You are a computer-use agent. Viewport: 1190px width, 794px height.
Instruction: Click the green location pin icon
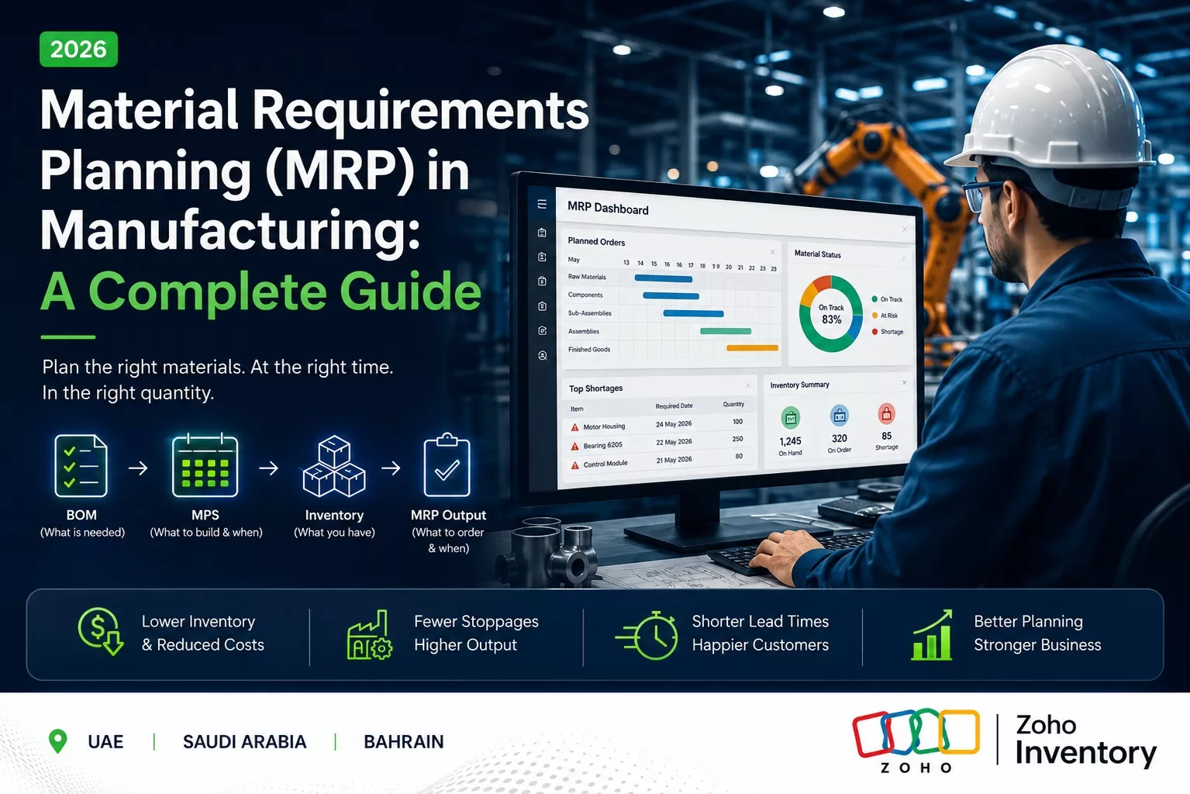57,741
